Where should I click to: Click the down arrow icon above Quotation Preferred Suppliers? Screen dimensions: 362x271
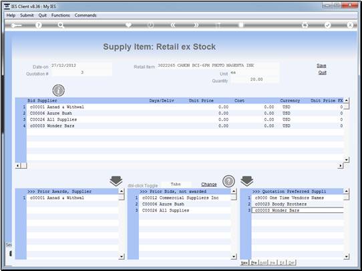[x=247, y=181]
